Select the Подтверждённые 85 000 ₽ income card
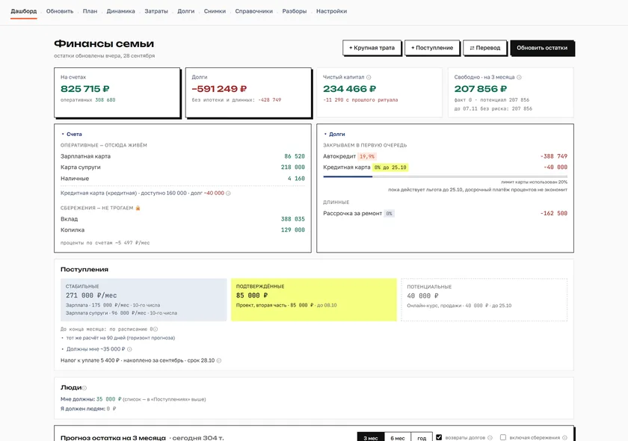The width and height of the screenshot is (628, 441). [313, 300]
